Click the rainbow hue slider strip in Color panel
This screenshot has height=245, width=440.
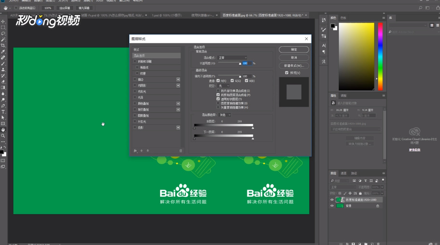tap(380, 56)
